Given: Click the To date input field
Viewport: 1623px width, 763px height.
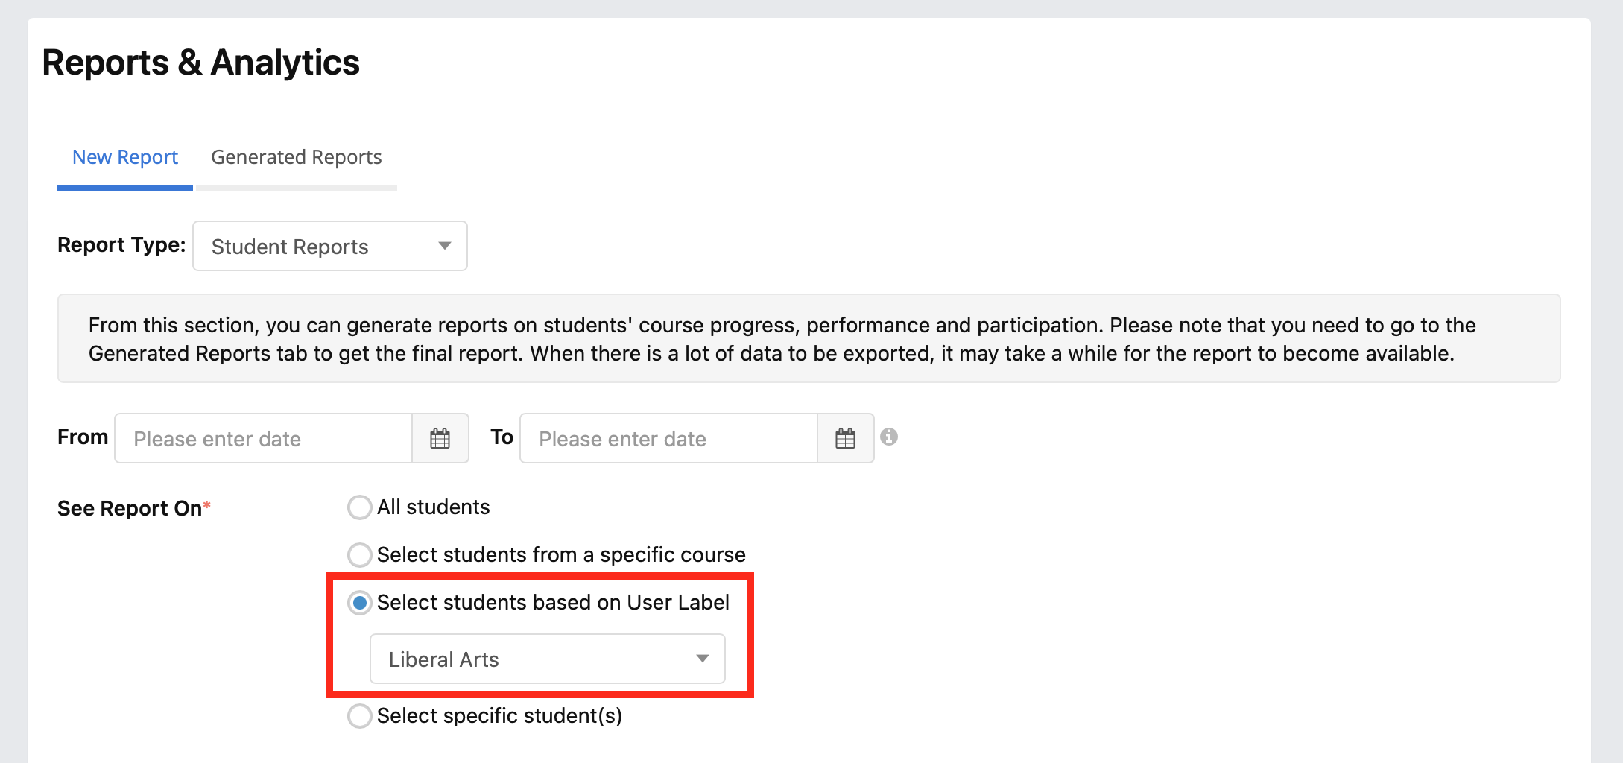Looking at the screenshot, I should point(669,438).
